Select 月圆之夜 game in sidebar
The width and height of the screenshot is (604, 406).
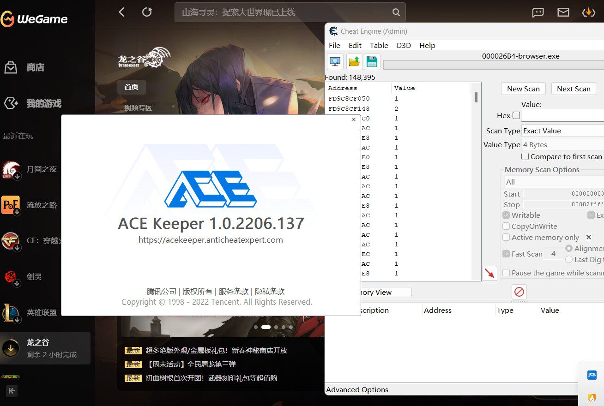[30, 169]
